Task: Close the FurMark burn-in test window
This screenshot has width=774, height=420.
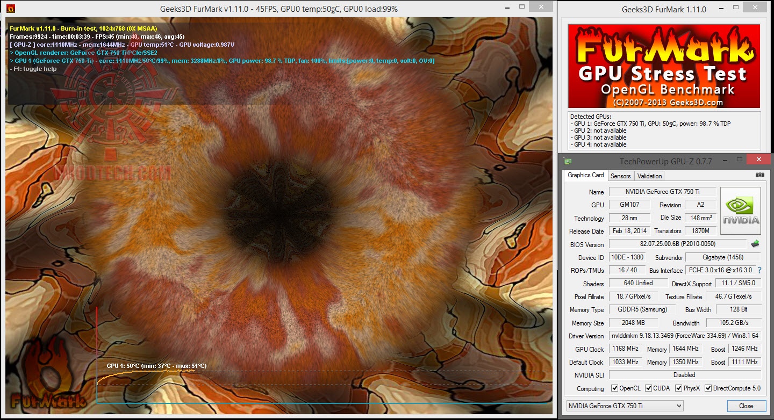Action: [x=540, y=6]
